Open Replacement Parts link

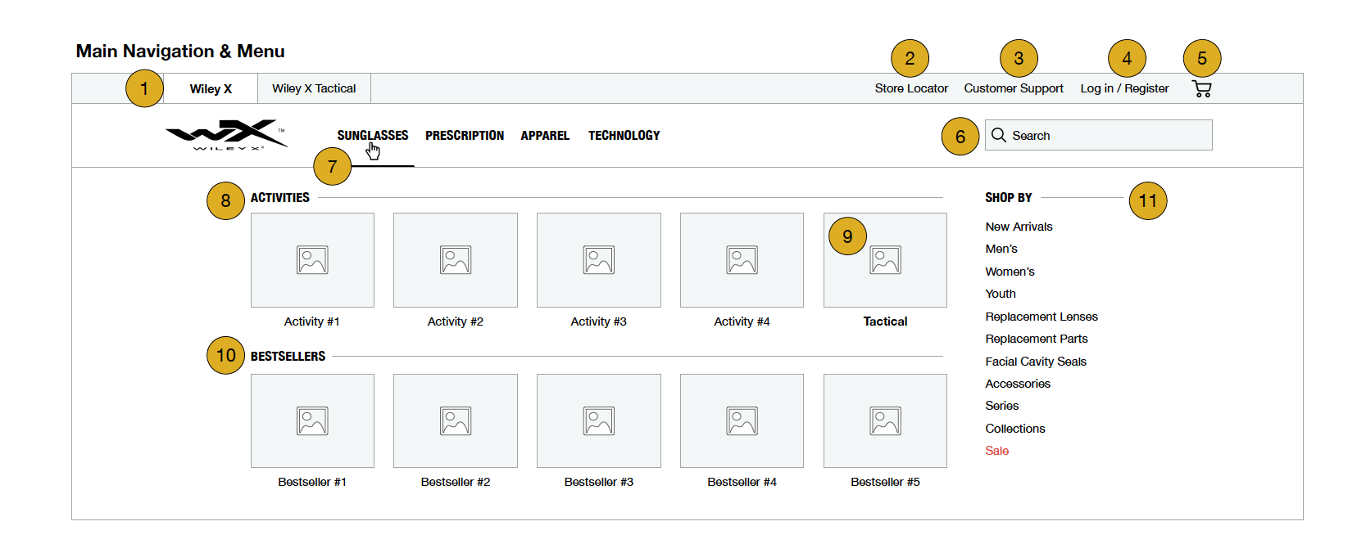tap(1037, 339)
